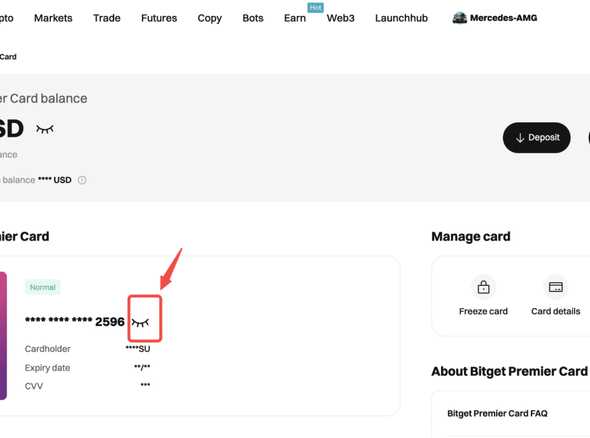Open Card details icon
Image resolution: width=590 pixels, height=438 pixels.
tap(555, 287)
